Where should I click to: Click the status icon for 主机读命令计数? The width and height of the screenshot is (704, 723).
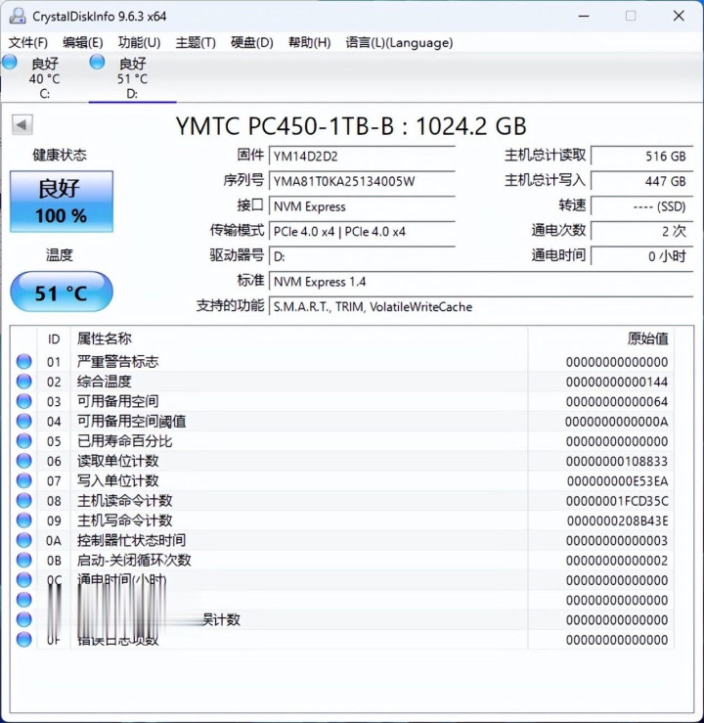tap(24, 500)
